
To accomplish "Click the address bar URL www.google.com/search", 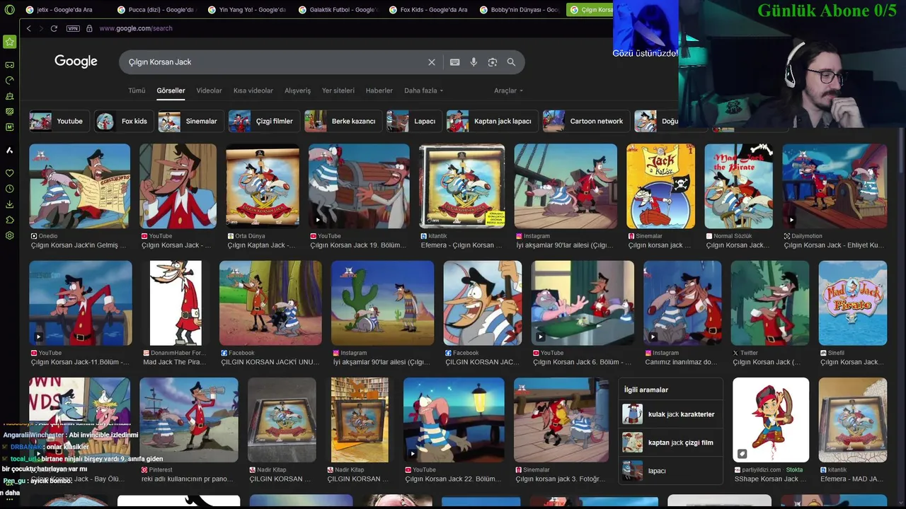I will click(x=136, y=28).
